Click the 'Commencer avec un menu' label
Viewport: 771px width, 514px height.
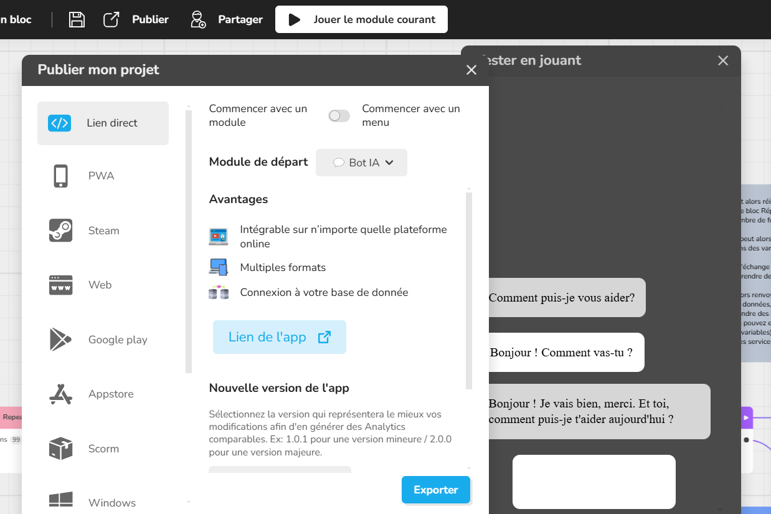coord(411,115)
